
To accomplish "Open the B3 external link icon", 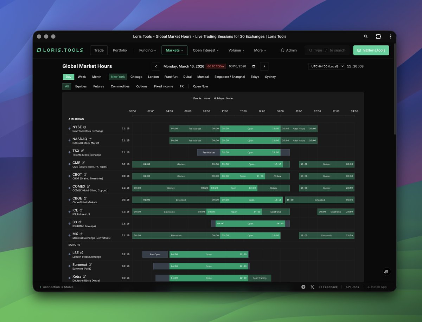I will pos(80,222).
